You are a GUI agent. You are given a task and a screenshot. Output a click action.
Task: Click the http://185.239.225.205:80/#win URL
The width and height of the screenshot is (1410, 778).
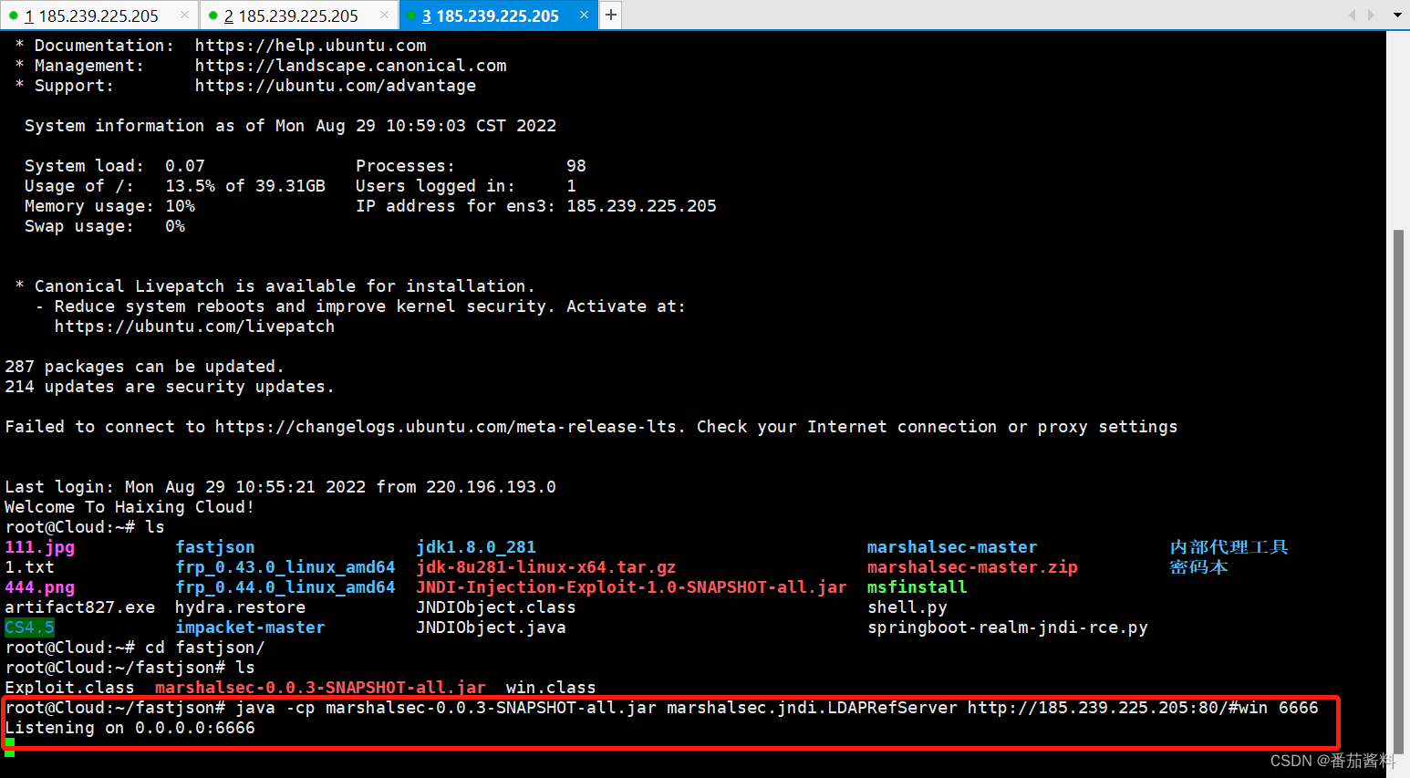tap(1117, 708)
